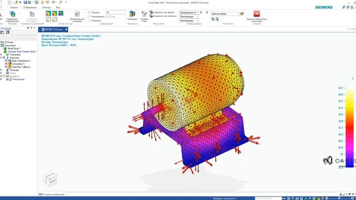Expand the Результаты tree node
The width and height of the screenshot is (356, 200).
tap(1, 79)
